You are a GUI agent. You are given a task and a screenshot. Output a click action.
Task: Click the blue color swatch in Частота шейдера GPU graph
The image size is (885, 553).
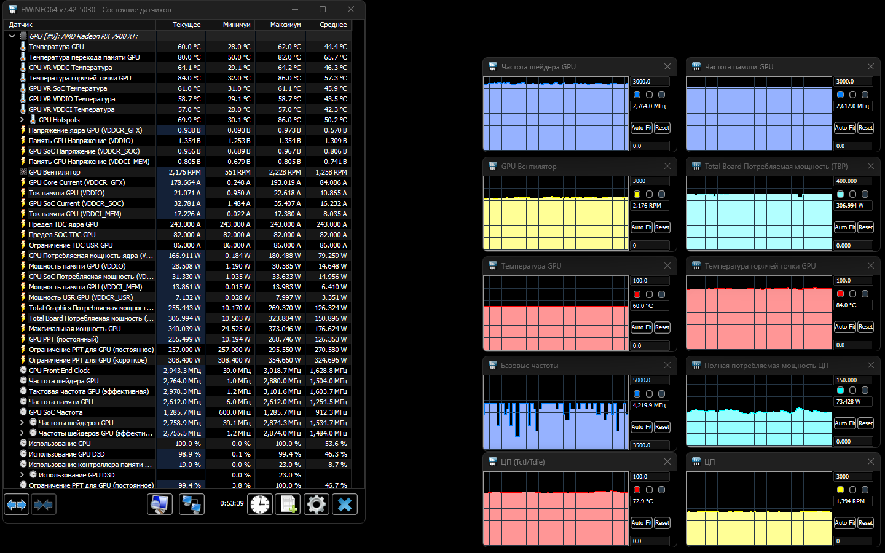[637, 95]
